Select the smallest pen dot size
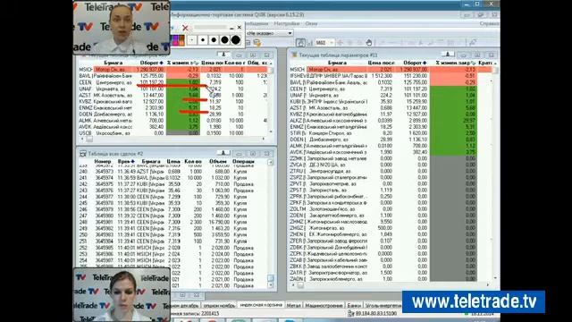Image resolution: width=572 pixels, height=322 pixels. pos(192,40)
